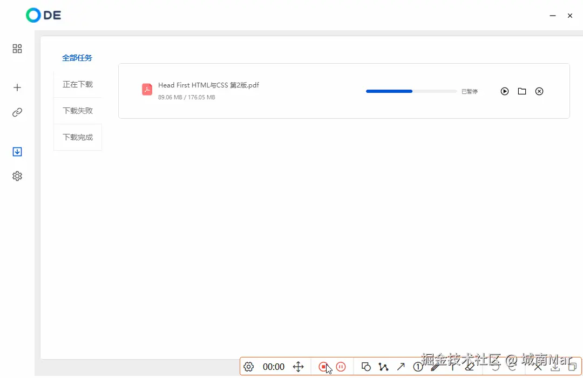Switch to 全部任务 tab

(77, 58)
